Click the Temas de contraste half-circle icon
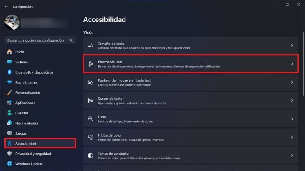The image size is (305, 171). point(90,156)
